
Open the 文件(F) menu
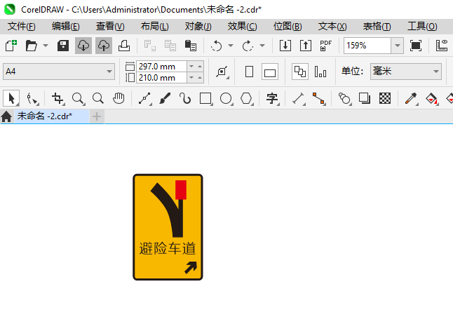(21, 26)
